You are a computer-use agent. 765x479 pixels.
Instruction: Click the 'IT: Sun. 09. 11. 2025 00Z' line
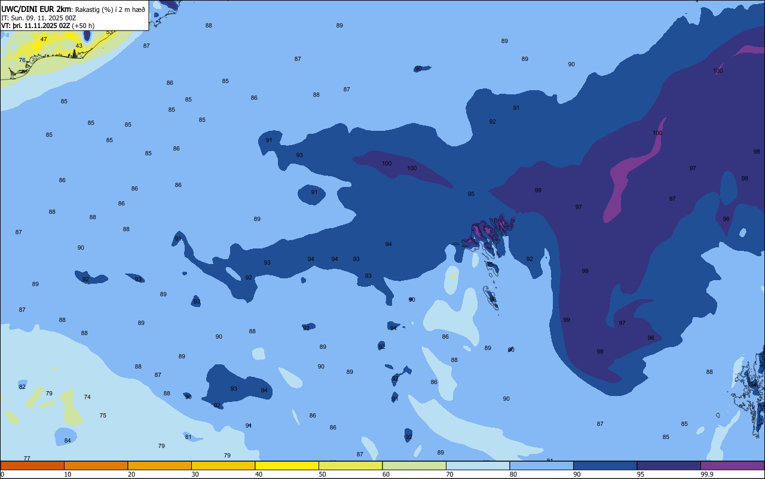pyautogui.click(x=38, y=18)
